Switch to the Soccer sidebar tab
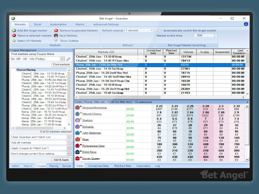This screenshot has height=194, width=259. pyautogui.click(x=67, y=166)
